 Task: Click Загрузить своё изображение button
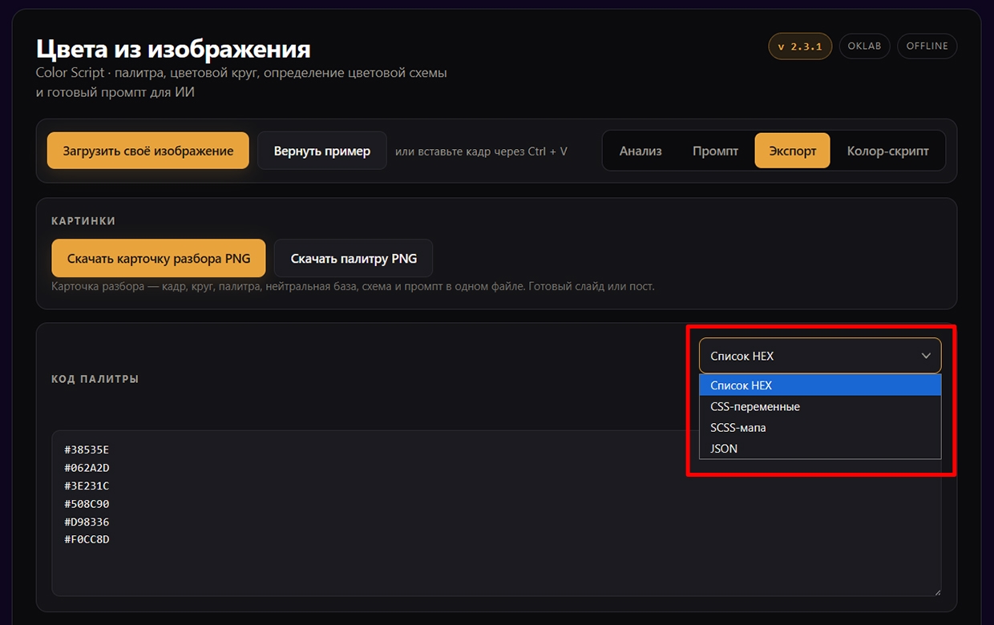coord(148,151)
